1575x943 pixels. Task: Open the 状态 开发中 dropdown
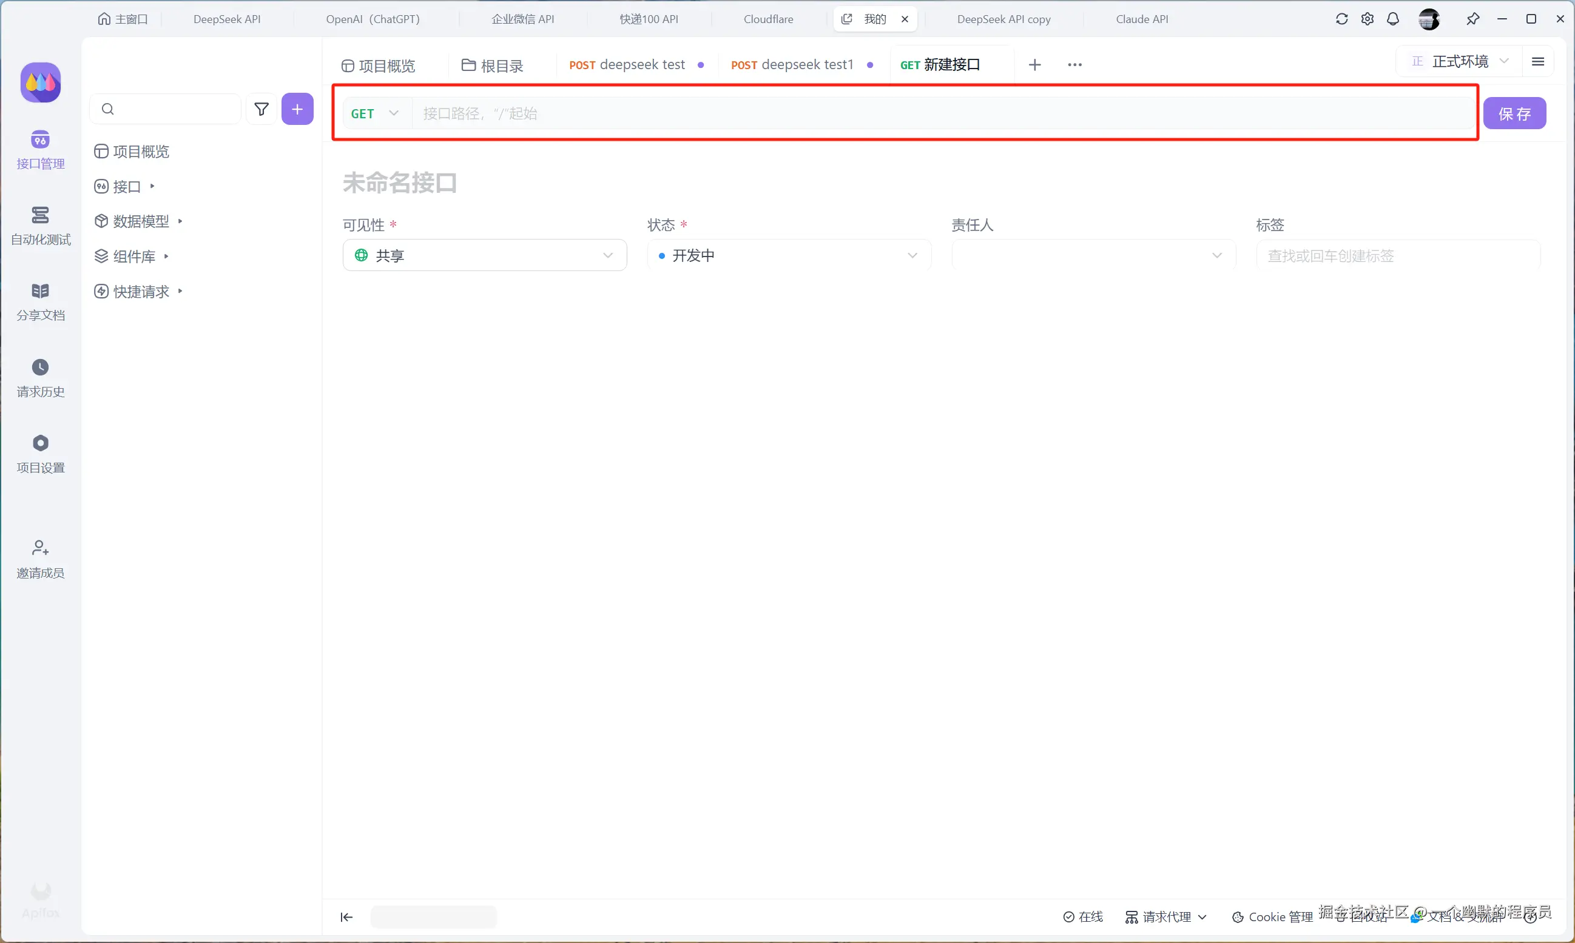tap(789, 255)
